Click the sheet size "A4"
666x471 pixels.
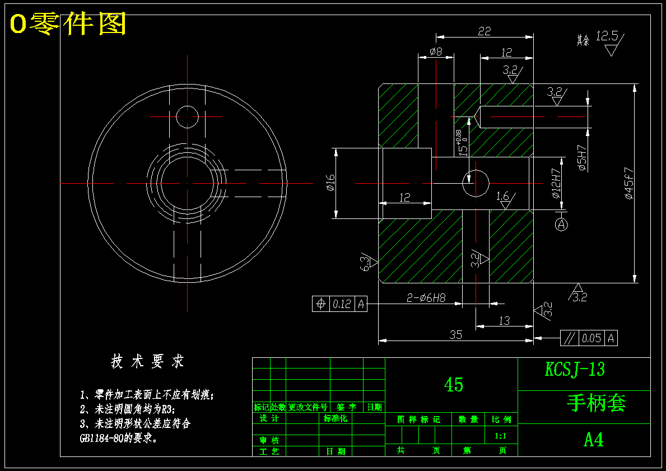click(593, 440)
